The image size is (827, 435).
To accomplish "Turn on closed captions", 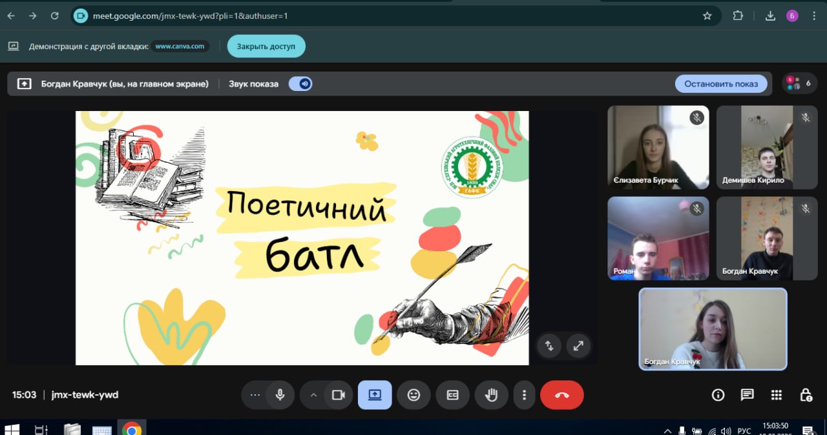I will tap(452, 395).
